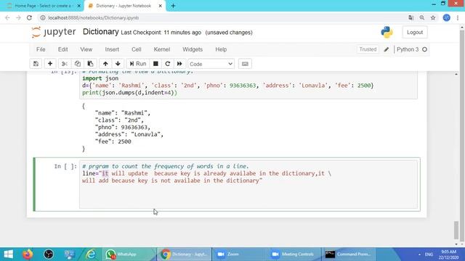Switch to the Zoom taskbar window
This screenshot has width=465, height=261.
[x=238, y=254]
